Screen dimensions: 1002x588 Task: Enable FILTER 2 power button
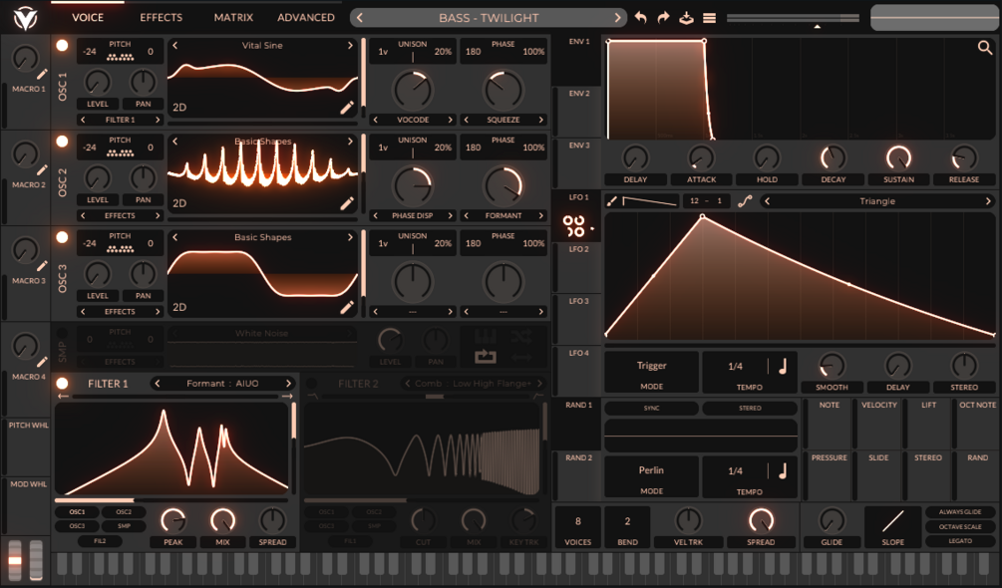(x=311, y=384)
